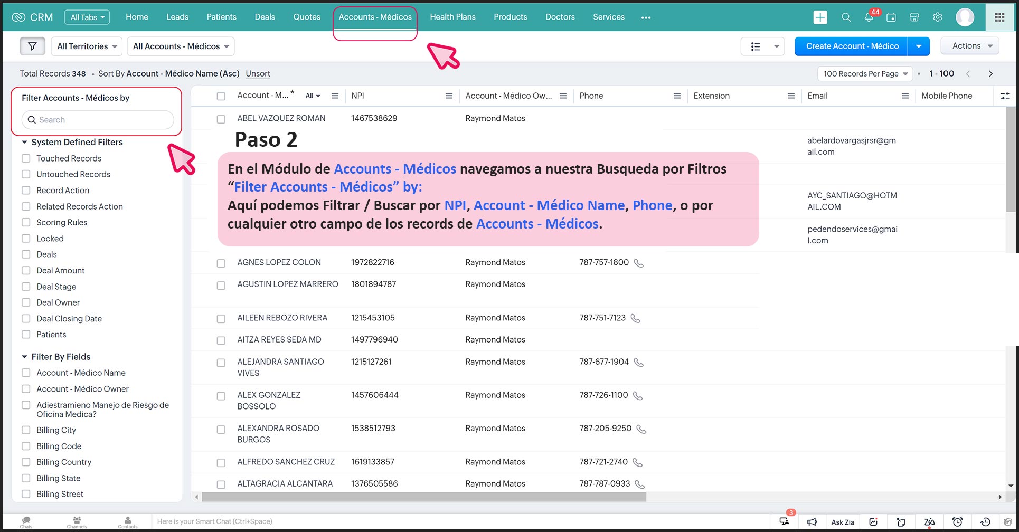Click the Filter Accounts search field
This screenshot has height=532, width=1019.
point(98,120)
